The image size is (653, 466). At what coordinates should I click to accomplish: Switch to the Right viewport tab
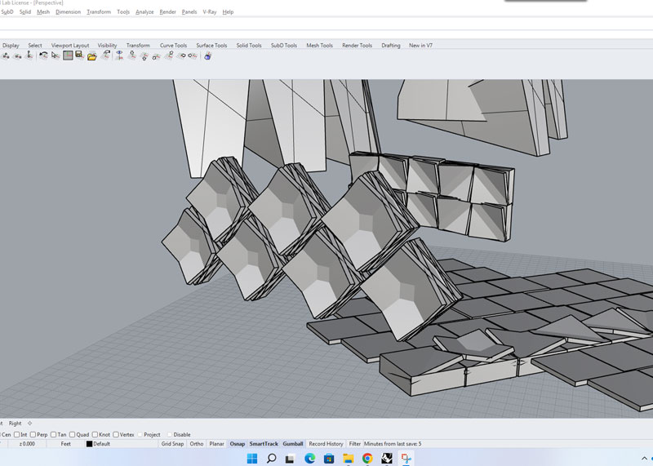click(15, 423)
